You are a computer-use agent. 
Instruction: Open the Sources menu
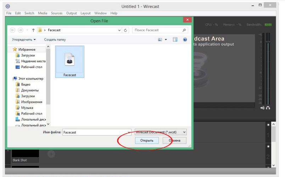[57, 13]
